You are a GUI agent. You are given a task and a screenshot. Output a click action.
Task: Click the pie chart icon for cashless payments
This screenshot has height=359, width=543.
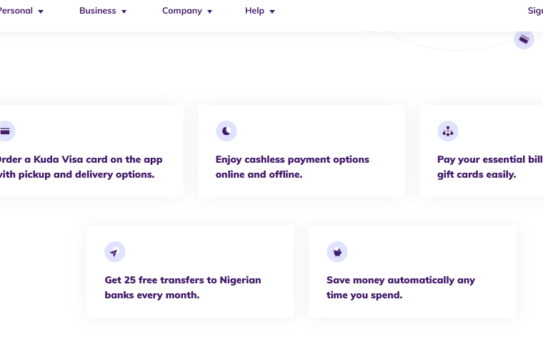[x=226, y=131]
